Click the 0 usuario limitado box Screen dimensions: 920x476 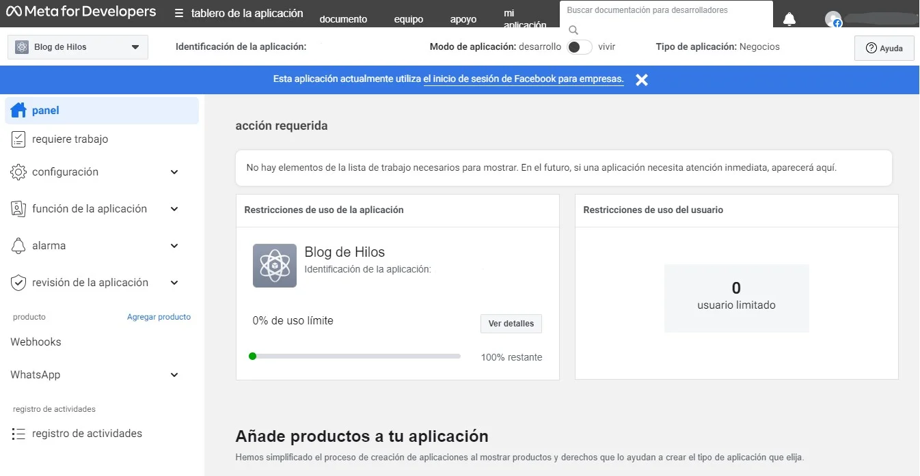(x=737, y=298)
